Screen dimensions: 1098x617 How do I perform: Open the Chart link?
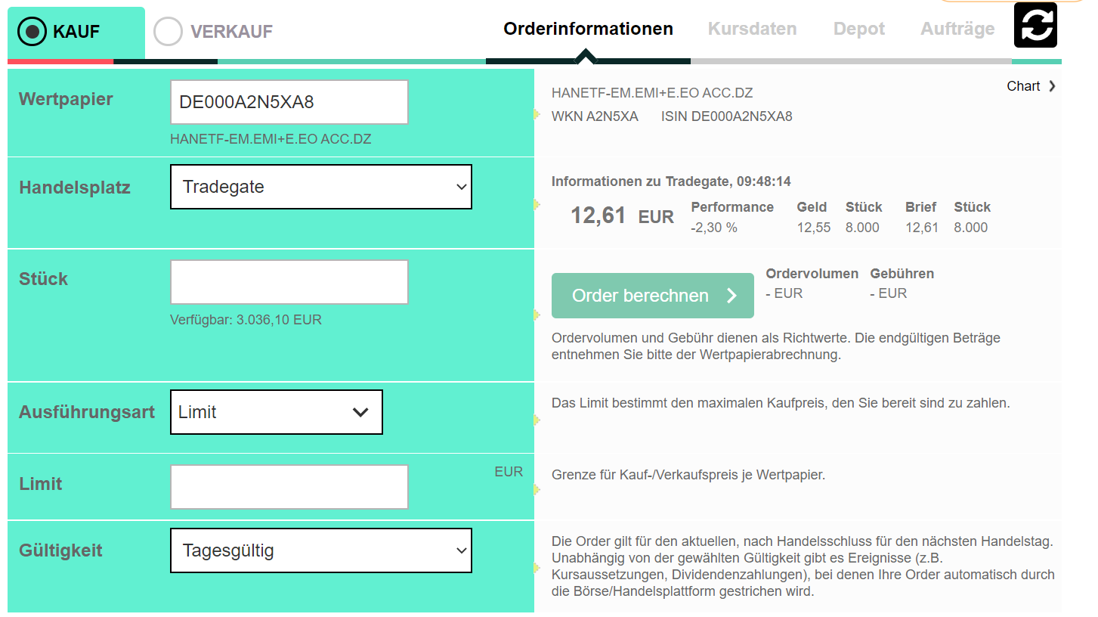pyautogui.click(x=1023, y=86)
